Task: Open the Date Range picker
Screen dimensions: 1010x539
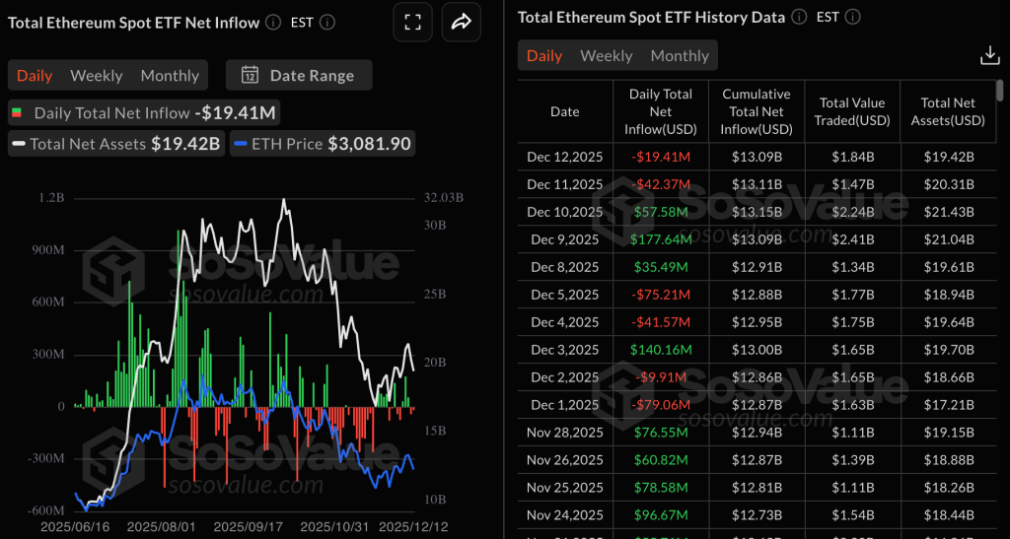Action: 299,75
